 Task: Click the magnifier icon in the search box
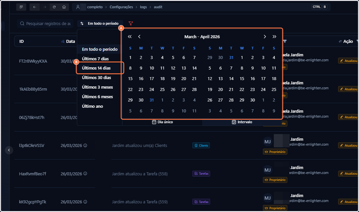tap(22, 23)
